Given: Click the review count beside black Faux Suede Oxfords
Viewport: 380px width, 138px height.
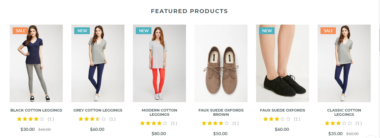Looking at the screenshot, I should tap(297, 119).
